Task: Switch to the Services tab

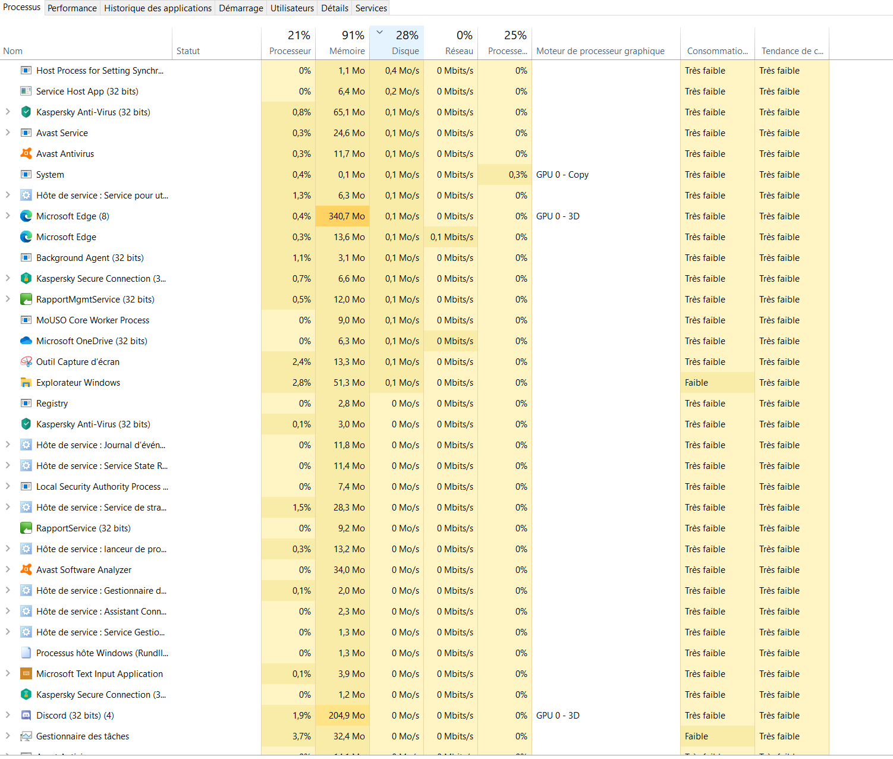Action: tap(371, 8)
